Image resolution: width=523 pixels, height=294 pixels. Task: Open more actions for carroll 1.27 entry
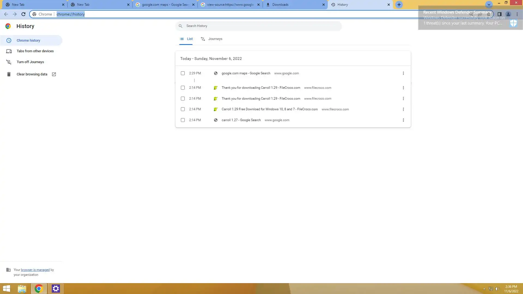[x=403, y=120]
